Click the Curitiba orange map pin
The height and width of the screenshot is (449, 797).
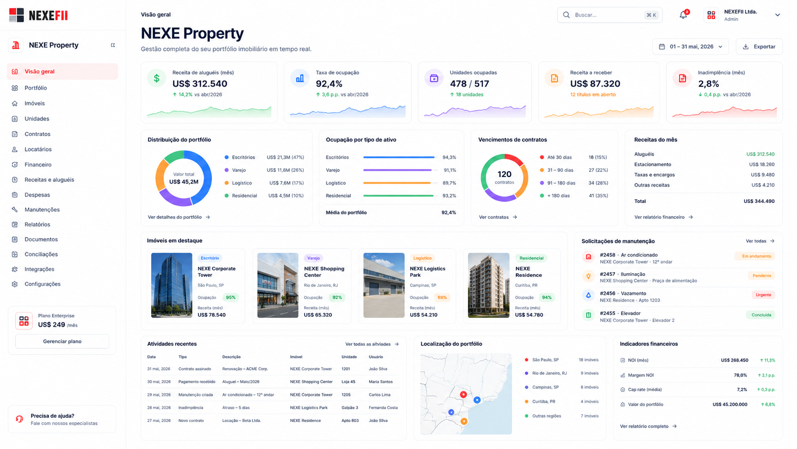click(464, 421)
